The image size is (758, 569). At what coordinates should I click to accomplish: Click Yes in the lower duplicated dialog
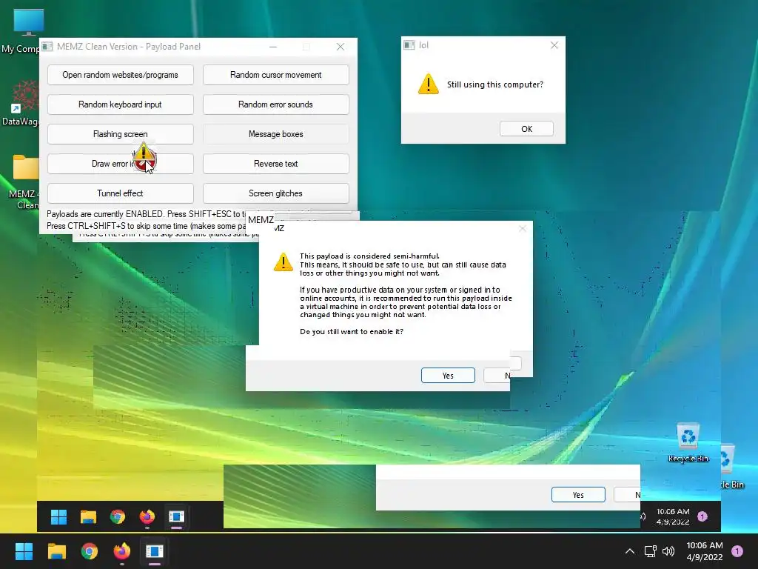pyautogui.click(x=578, y=494)
